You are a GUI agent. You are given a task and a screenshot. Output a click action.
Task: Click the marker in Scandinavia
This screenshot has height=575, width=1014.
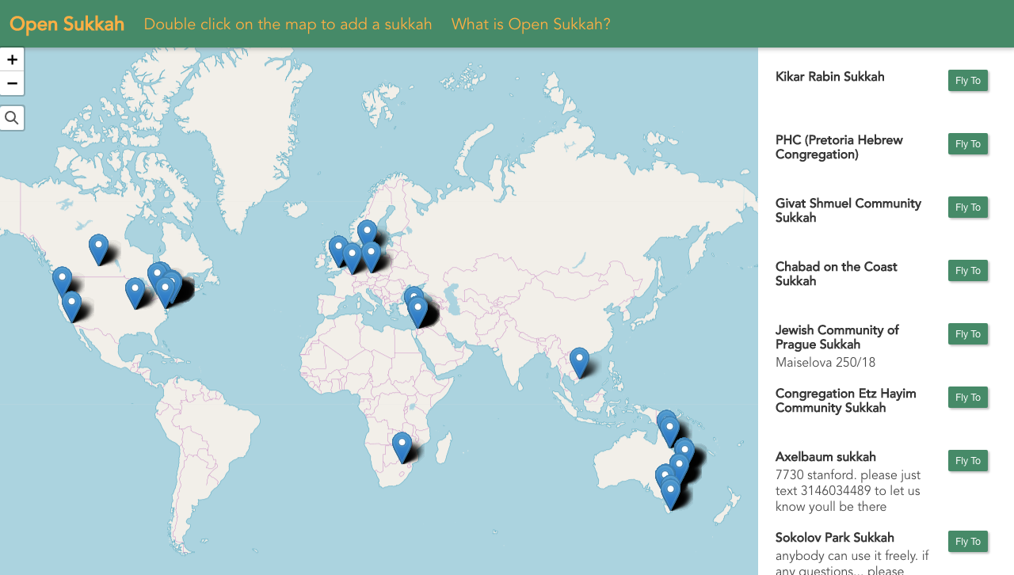[367, 235]
